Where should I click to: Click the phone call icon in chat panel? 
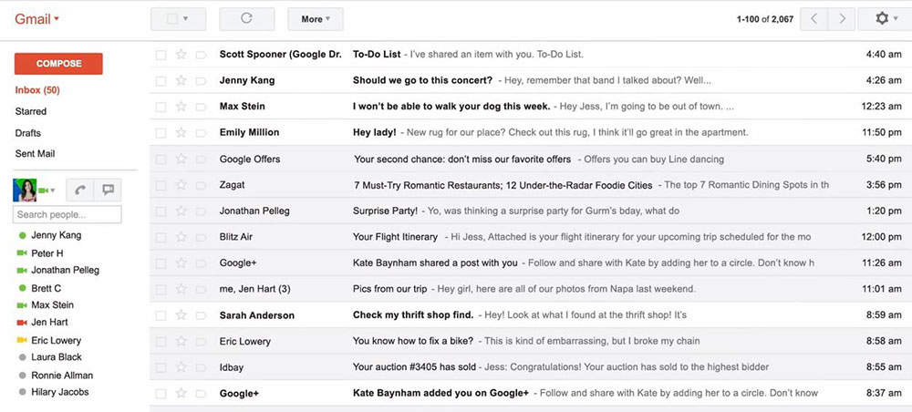coord(80,190)
